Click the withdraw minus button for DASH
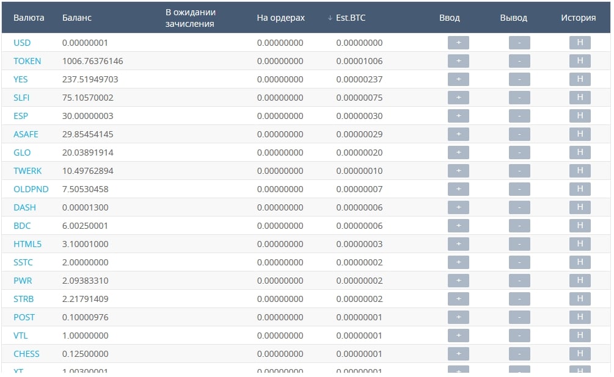614x377 pixels. 519,207
